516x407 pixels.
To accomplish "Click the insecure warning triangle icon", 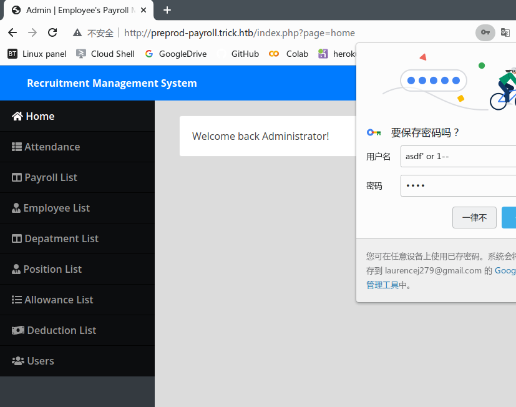I will 77,33.
